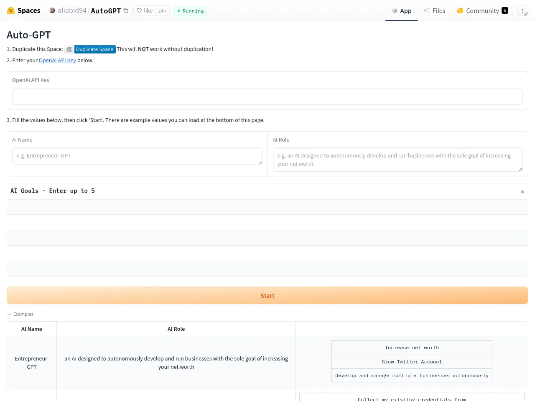Click the heart like icon

pyautogui.click(x=139, y=10)
